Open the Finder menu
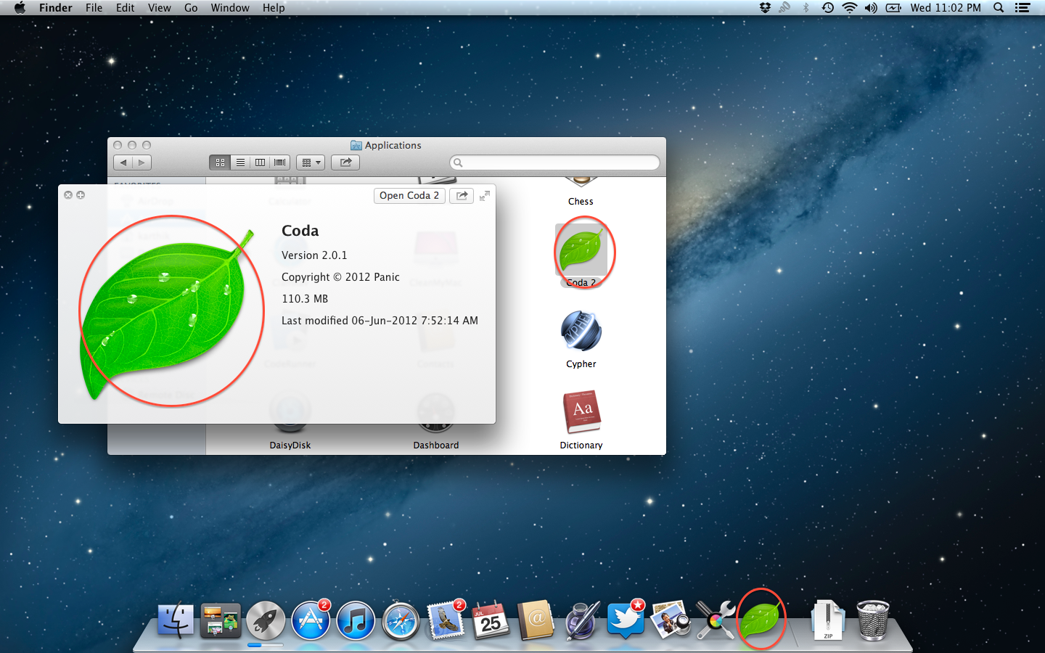Viewport: 1045px width, 653px height. pyautogui.click(x=56, y=8)
